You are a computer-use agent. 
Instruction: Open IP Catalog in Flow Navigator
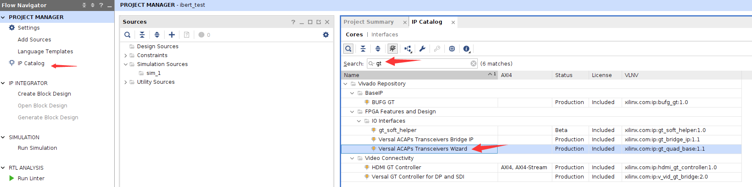[x=31, y=63]
